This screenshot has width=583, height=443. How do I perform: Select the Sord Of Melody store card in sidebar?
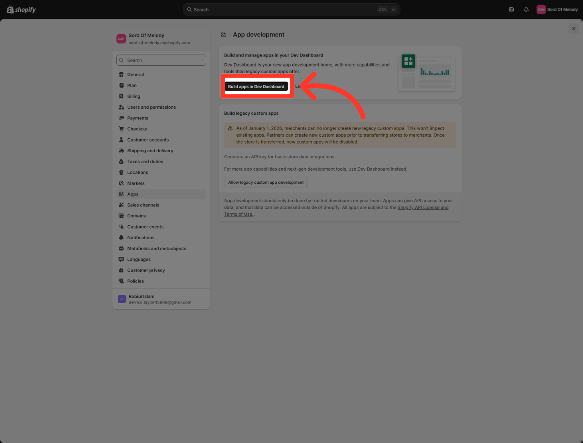pos(161,39)
